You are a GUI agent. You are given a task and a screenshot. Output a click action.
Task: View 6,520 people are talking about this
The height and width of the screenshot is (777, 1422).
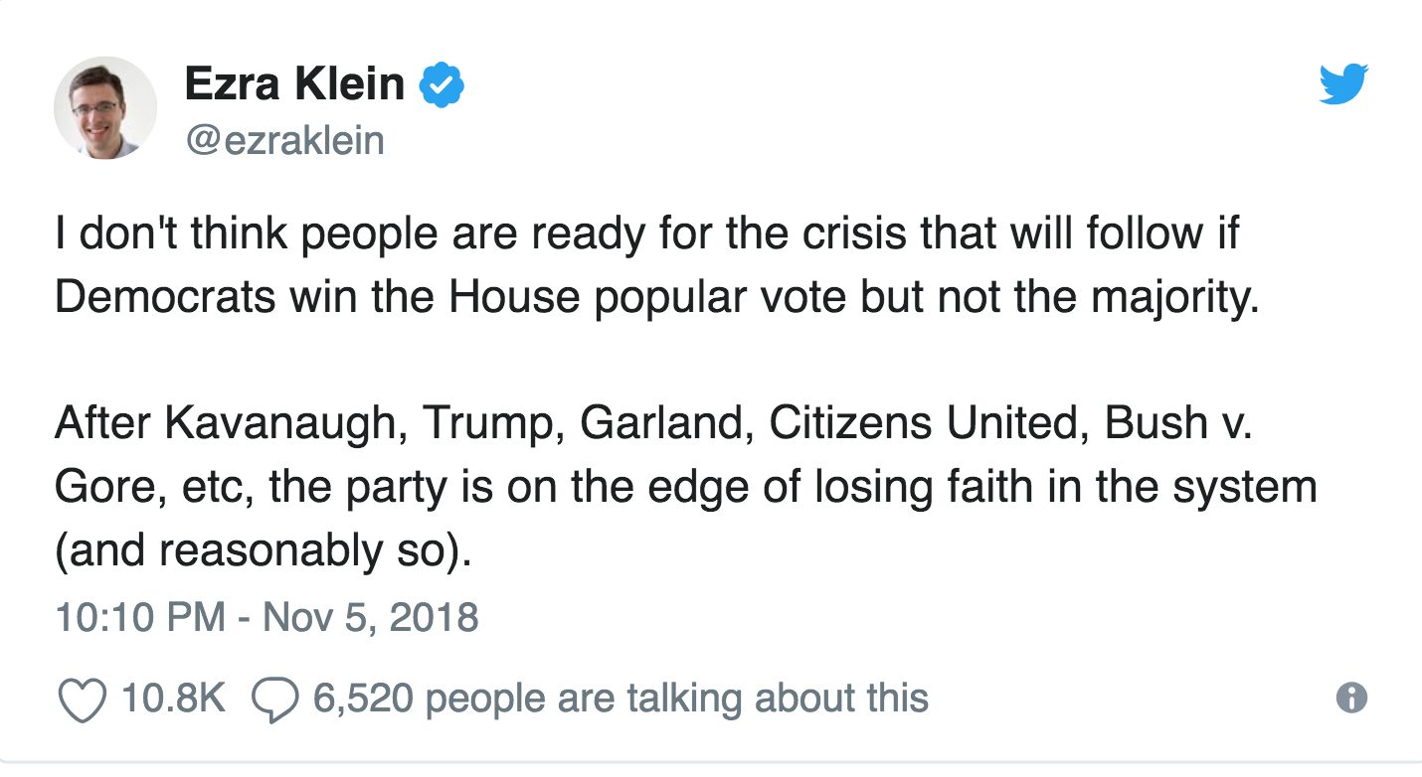coord(621,698)
